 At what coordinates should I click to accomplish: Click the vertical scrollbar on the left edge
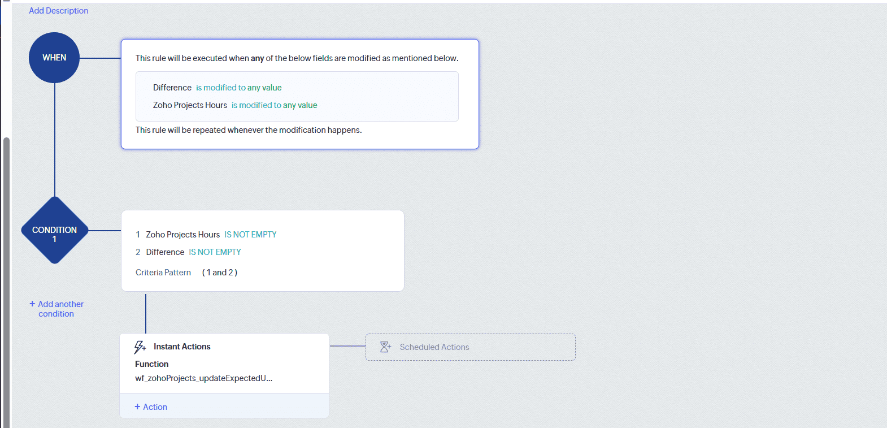pyautogui.click(x=6, y=283)
